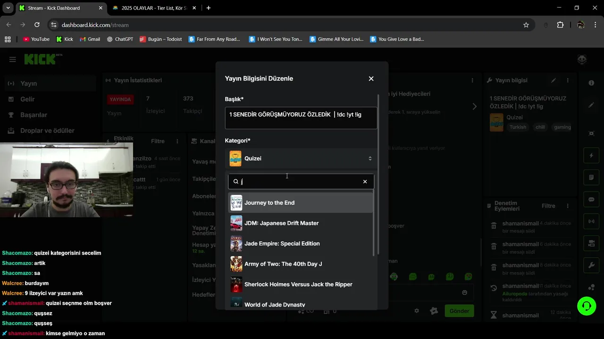This screenshot has width=604, height=339.
Task: Open the emoji picker smiley icon
Action: (x=464, y=292)
